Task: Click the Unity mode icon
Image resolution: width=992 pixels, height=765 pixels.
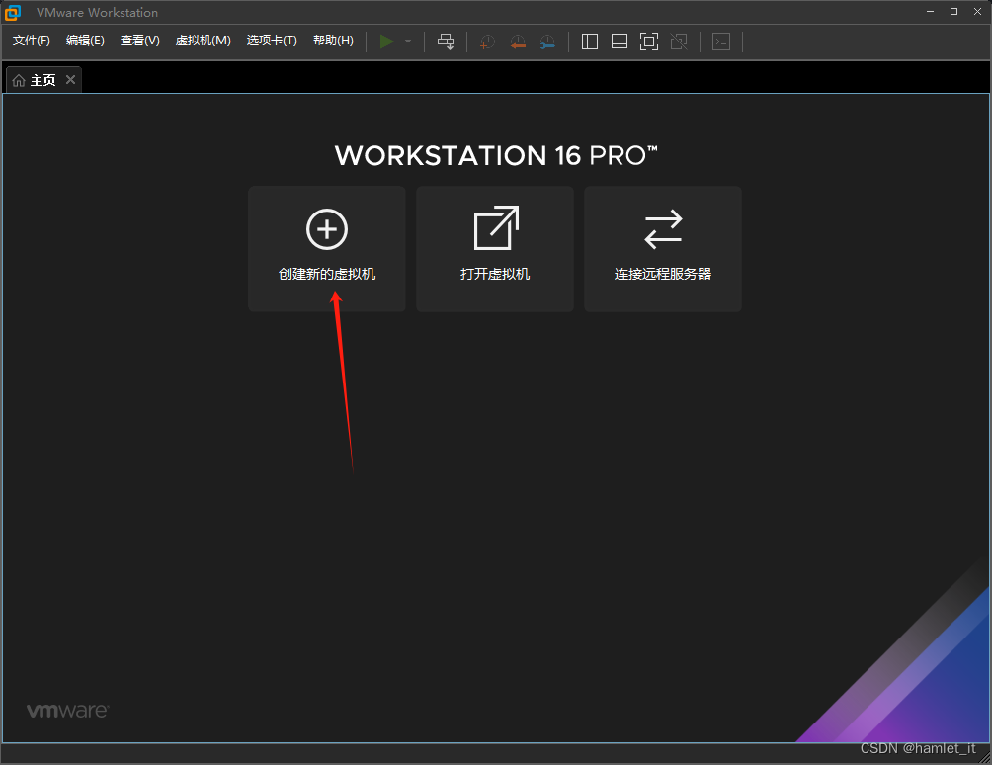Action: click(x=679, y=42)
